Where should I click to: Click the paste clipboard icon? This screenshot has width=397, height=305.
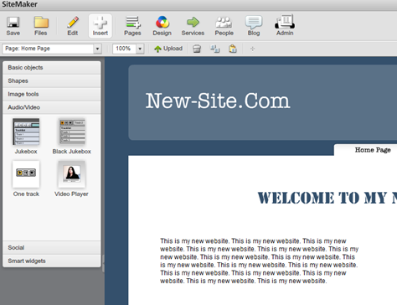tap(233, 49)
